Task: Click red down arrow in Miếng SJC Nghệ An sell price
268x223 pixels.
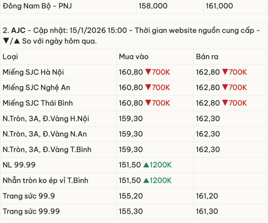Action: click(x=225, y=88)
